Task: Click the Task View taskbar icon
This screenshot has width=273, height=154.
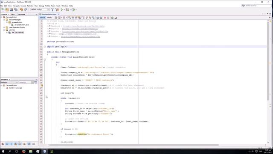Action: pyautogui.click(x=17, y=151)
